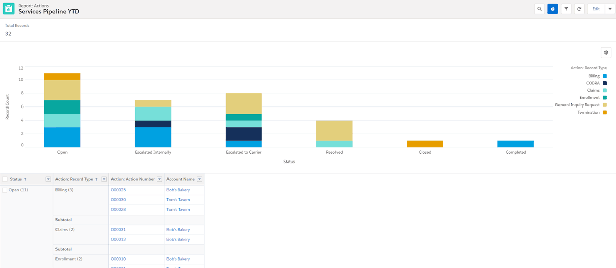Click the report clipboard icon
The width and height of the screenshot is (616, 268).
pyautogui.click(x=9, y=9)
